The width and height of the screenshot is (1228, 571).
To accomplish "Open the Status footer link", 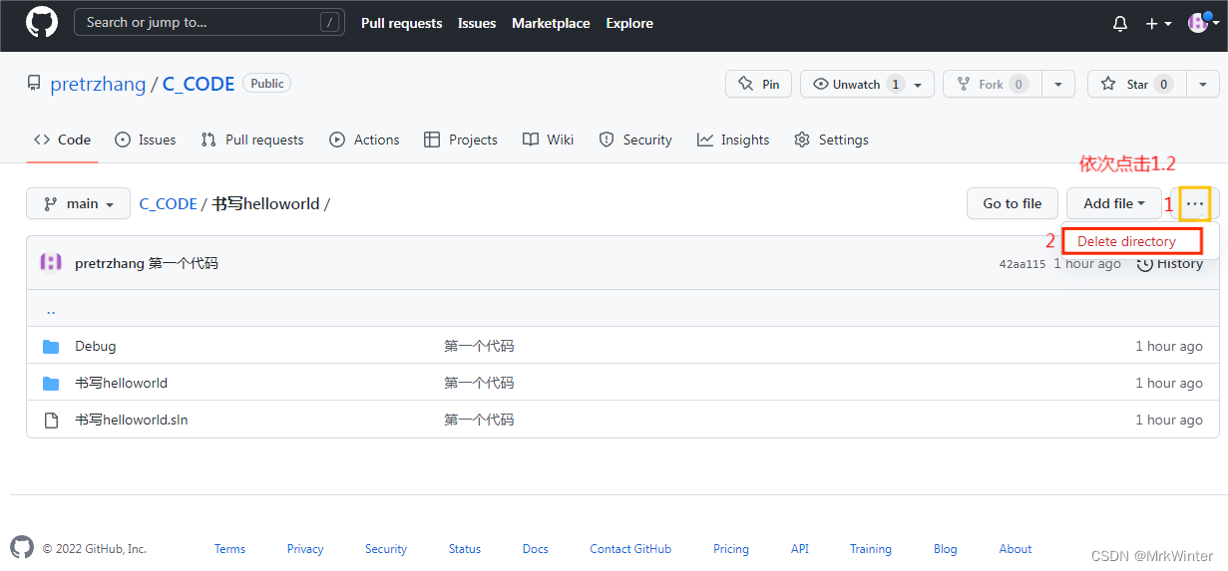I will pyautogui.click(x=465, y=549).
